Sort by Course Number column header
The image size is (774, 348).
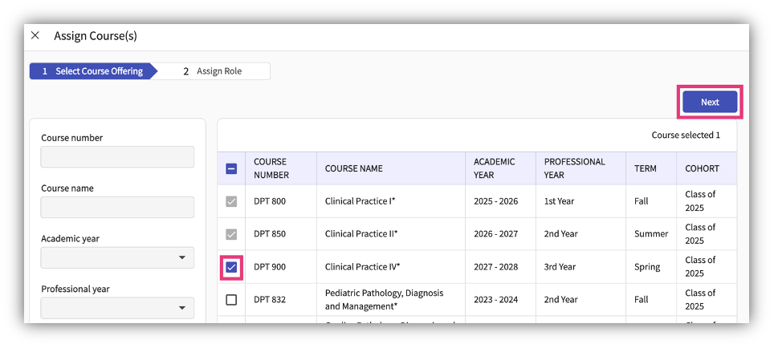pyautogui.click(x=271, y=168)
